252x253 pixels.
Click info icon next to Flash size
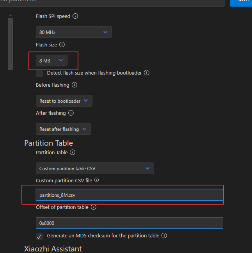point(62,45)
